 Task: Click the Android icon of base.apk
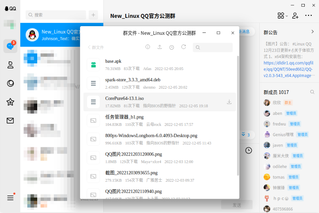tap(93, 65)
